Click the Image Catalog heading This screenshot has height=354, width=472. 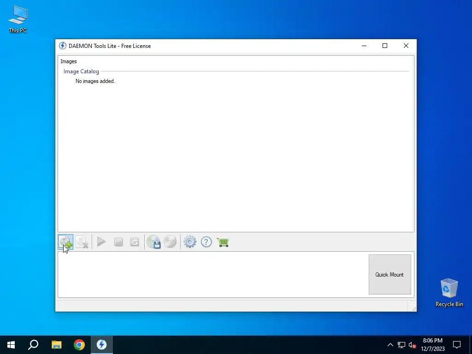pos(81,71)
